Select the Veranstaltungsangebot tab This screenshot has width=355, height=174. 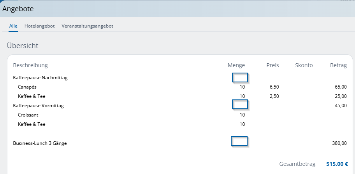click(x=87, y=26)
